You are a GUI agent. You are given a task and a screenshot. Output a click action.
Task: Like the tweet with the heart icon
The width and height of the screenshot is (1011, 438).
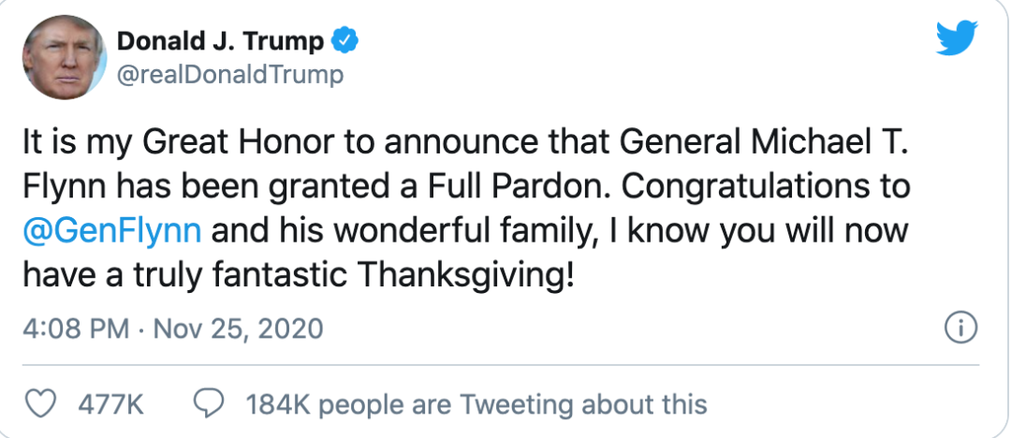click(40, 404)
